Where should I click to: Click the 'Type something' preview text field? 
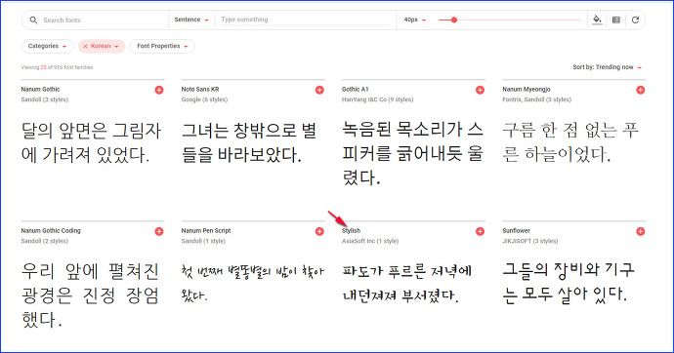tap(306, 20)
